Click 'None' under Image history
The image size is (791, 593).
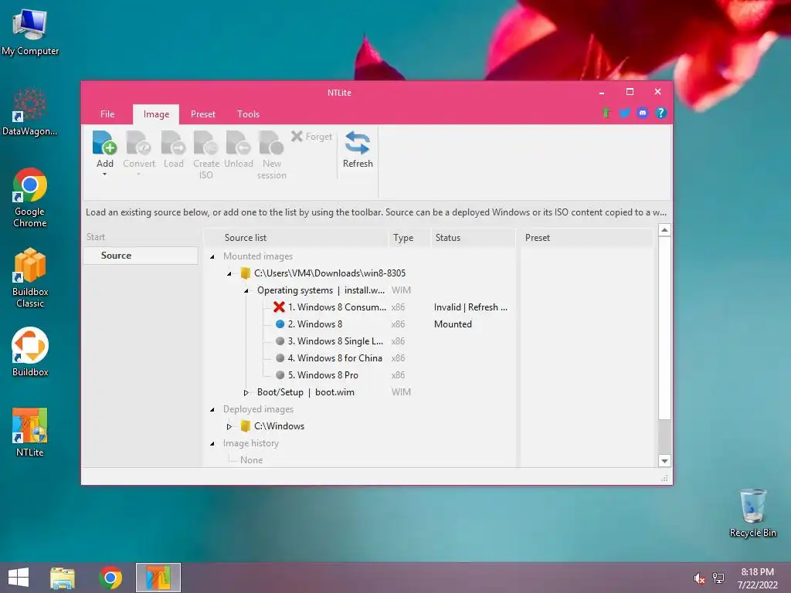coord(251,460)
